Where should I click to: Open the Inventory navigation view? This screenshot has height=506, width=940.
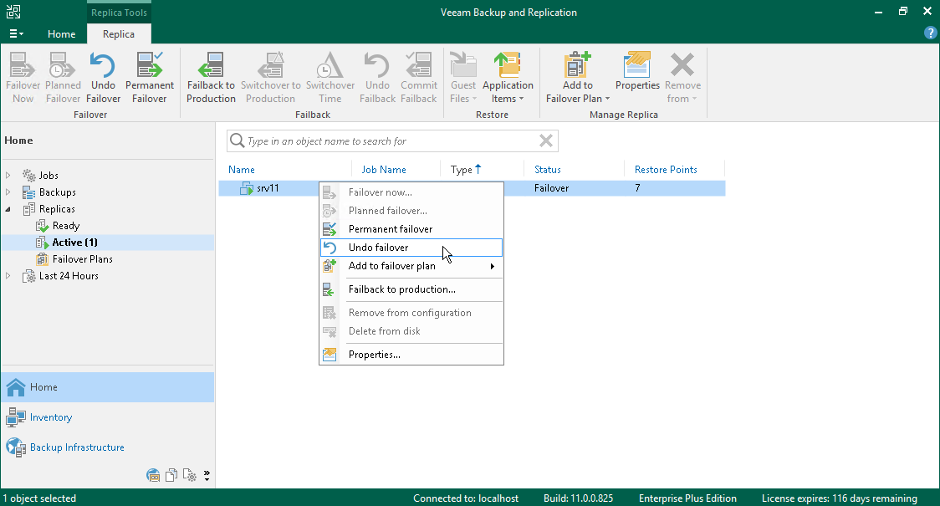coord(107,417)
